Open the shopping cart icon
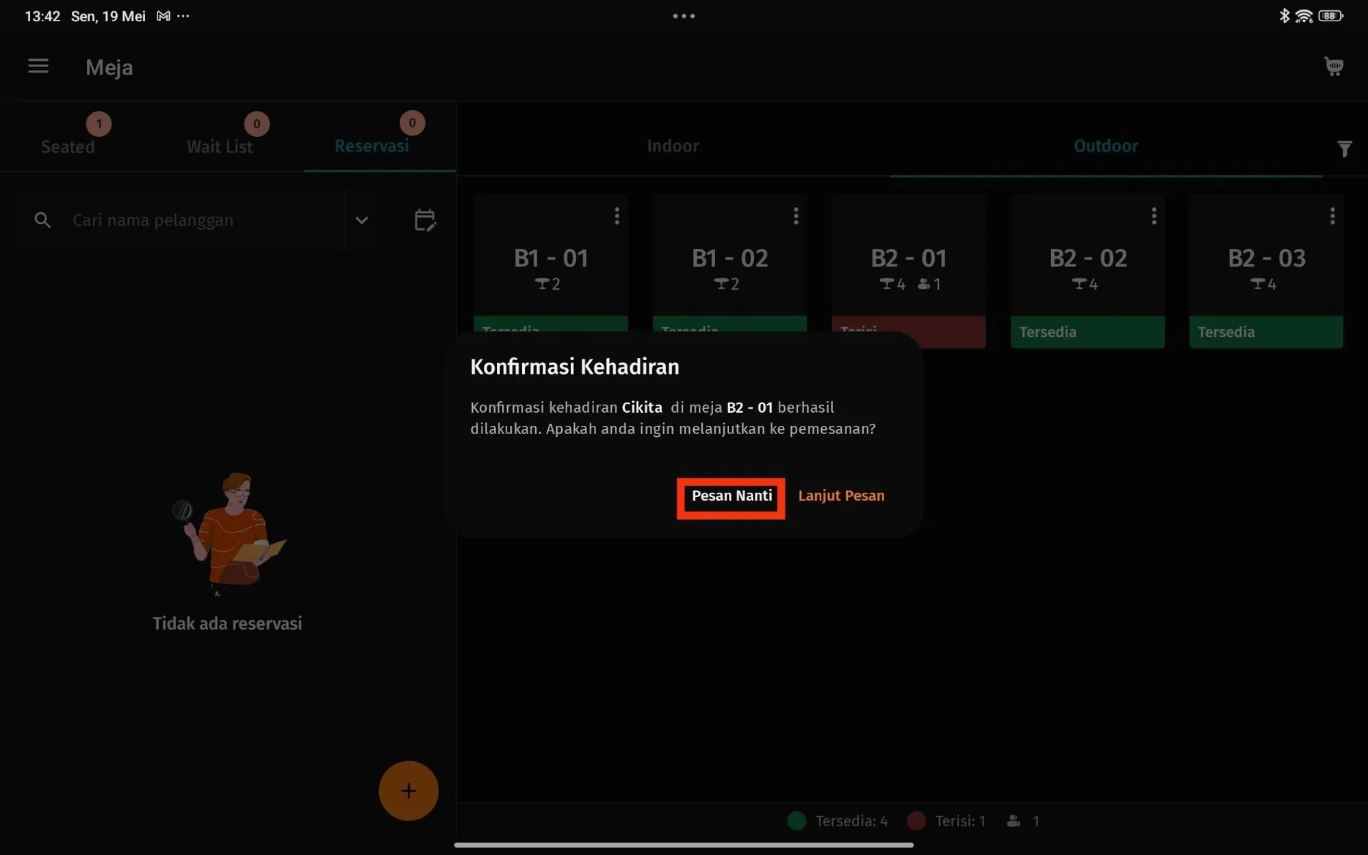Viewport: 1368px width, 855px height. 1334,66
